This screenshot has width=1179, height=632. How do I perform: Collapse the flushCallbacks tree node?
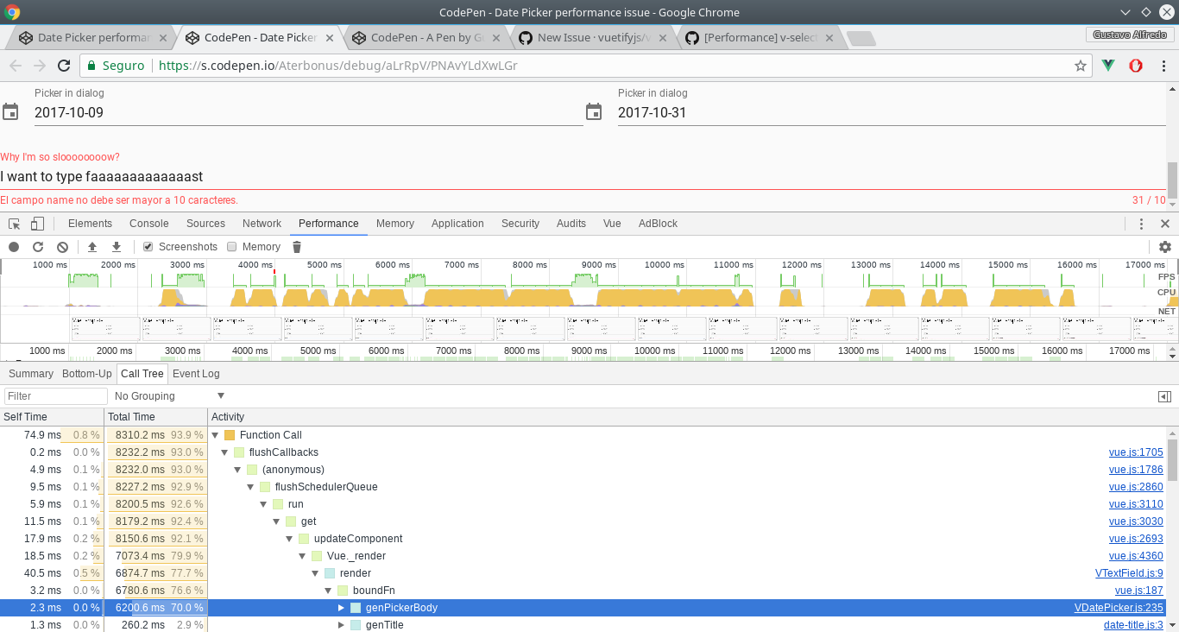coord(224,452)
